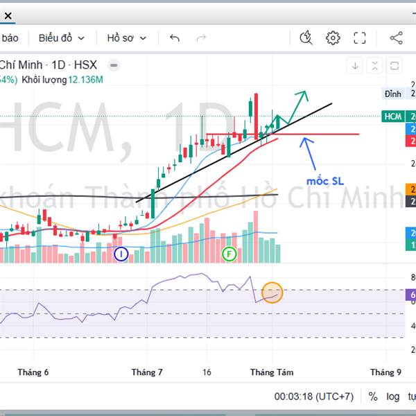Click the Đỉnh price label
This screenshot has width=416, height=416.
point(393,94)
